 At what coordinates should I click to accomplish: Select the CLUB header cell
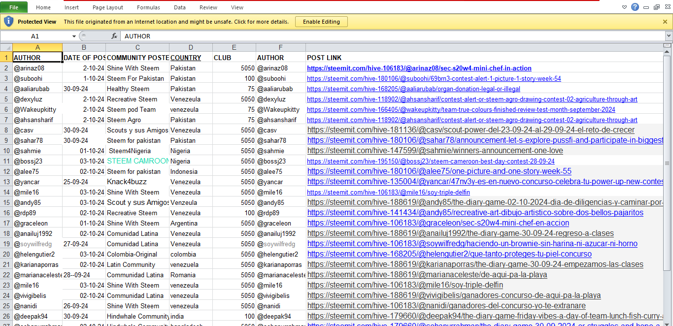(234, 58)
